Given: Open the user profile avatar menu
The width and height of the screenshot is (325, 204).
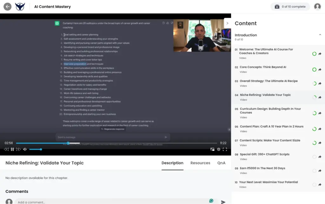Looking at the screenshot, I should click(x=317, y=7).
